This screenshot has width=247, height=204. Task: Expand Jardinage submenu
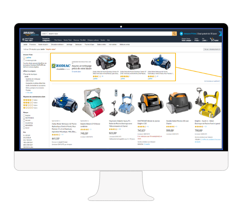click(70, 45)
